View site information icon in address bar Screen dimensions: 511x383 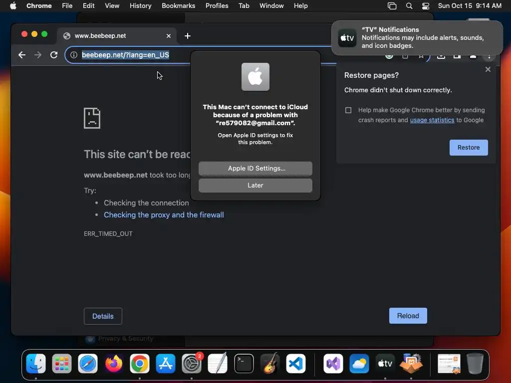point(74,55)
